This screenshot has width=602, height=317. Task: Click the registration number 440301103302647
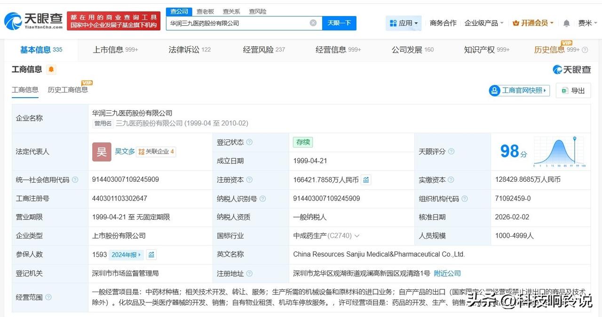pos(120,198)
